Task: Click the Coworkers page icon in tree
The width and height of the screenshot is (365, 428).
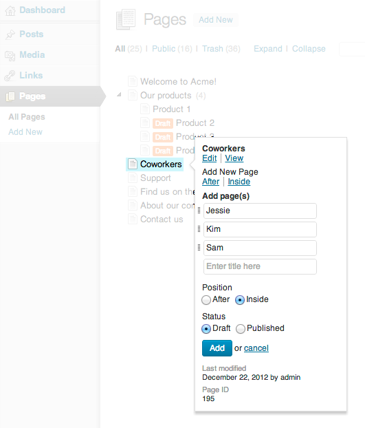Action: click(x=133, y=164)
